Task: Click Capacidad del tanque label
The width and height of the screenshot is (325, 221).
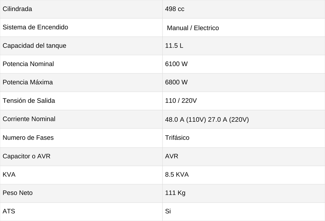Action: coord(34,45)
